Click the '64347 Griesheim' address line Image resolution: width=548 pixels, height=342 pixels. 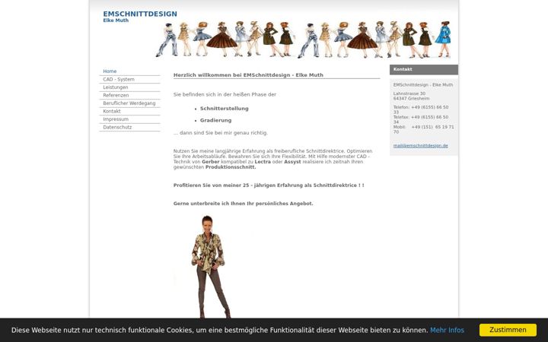411,98
